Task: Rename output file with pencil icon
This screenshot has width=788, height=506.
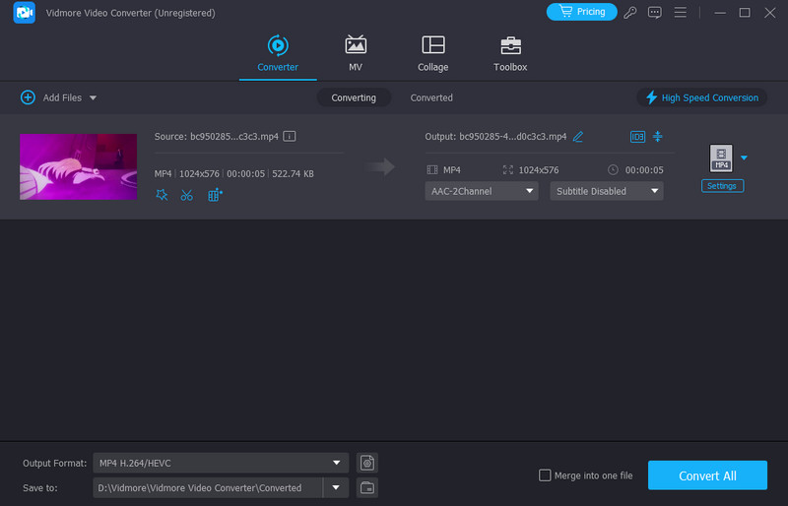Action: pos(578,137)
